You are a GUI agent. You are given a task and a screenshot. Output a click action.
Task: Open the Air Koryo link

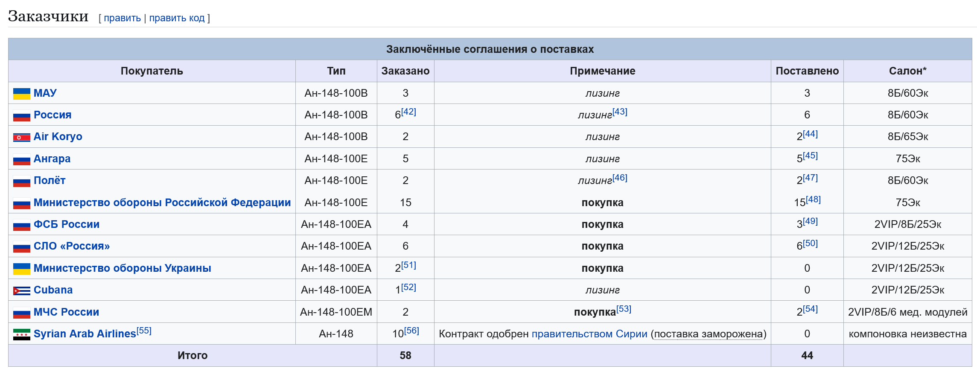point(58,136)
